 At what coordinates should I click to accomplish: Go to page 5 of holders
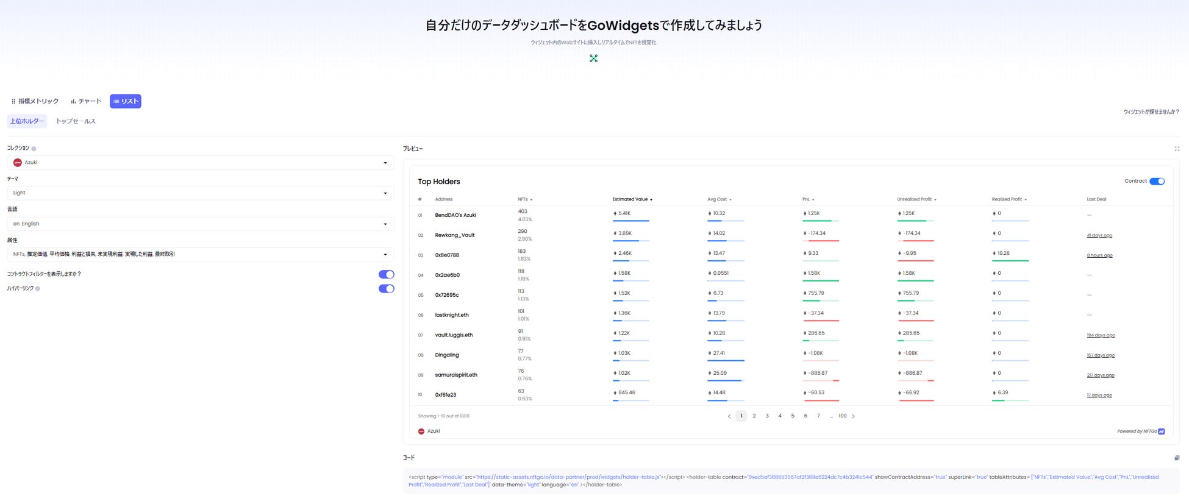pos(793,416)
